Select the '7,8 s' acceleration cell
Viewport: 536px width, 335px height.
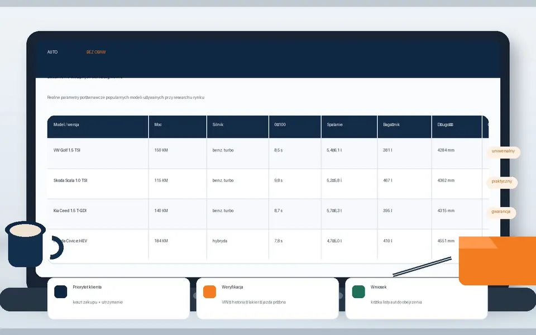coord(295,244)
